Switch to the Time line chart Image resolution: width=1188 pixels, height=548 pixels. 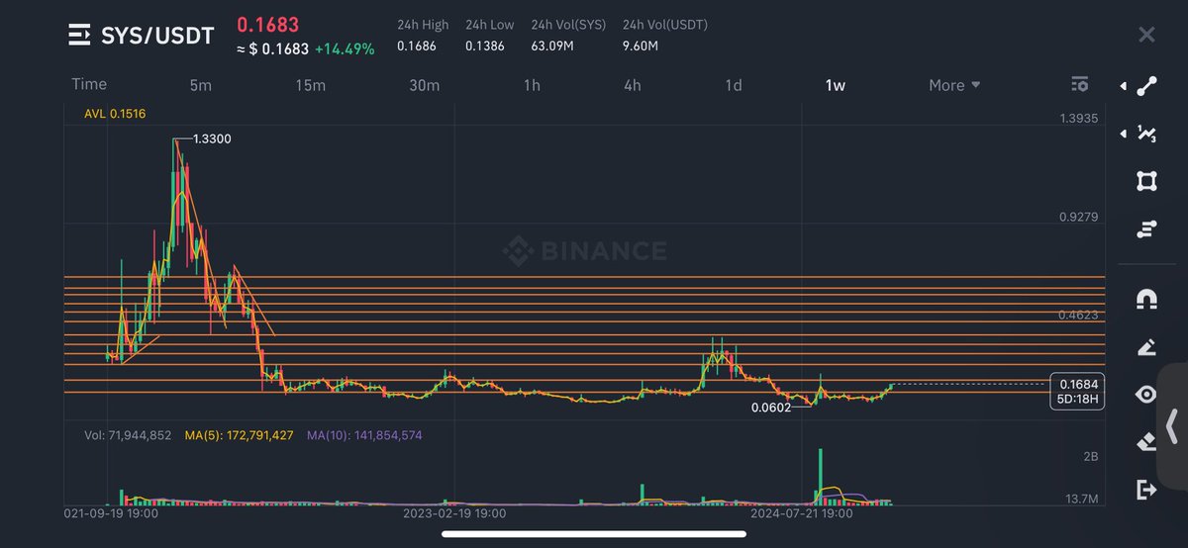point(89,84)
